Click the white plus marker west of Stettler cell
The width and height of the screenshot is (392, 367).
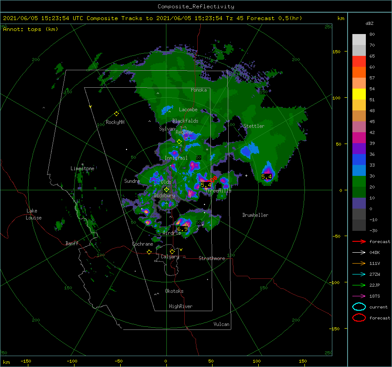pos(246,175)
